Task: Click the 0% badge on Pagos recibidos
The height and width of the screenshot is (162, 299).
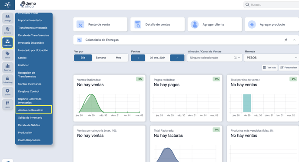Action: tap(216, 79)
